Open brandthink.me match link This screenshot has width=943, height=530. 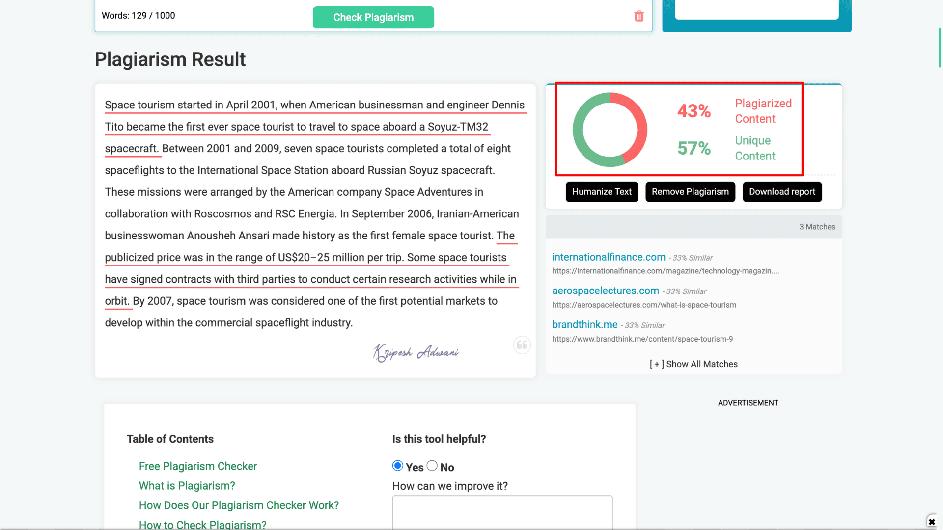pos(584,325)
